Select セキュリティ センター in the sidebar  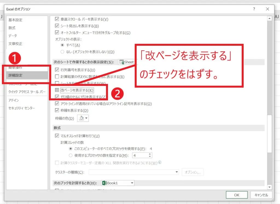click(x=22, y=108)
